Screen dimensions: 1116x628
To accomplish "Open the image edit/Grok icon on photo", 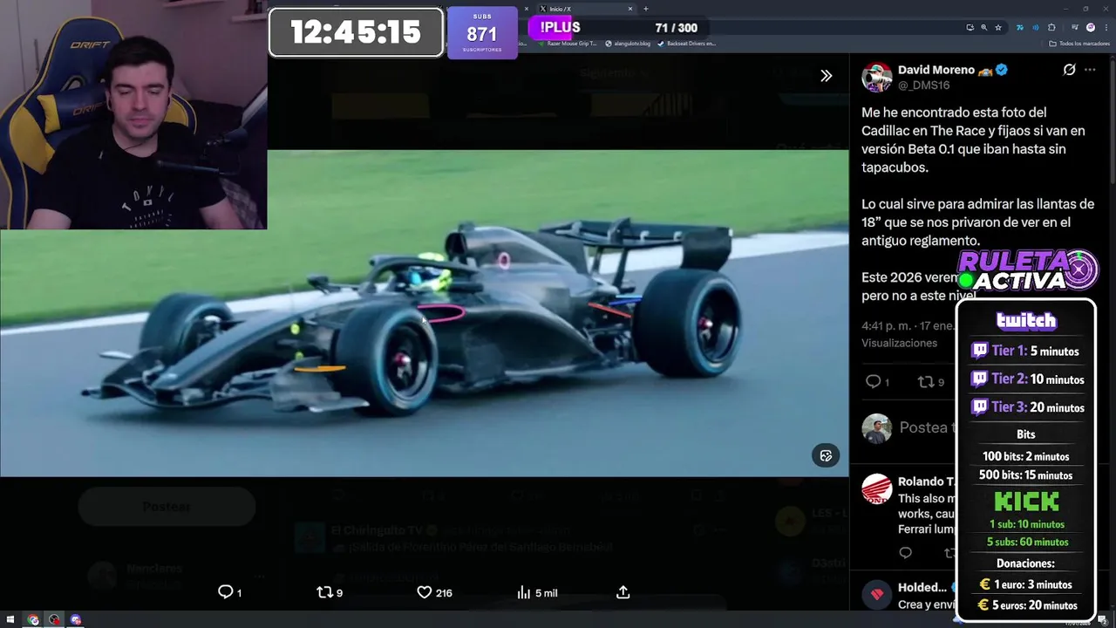I will [826, 455].
